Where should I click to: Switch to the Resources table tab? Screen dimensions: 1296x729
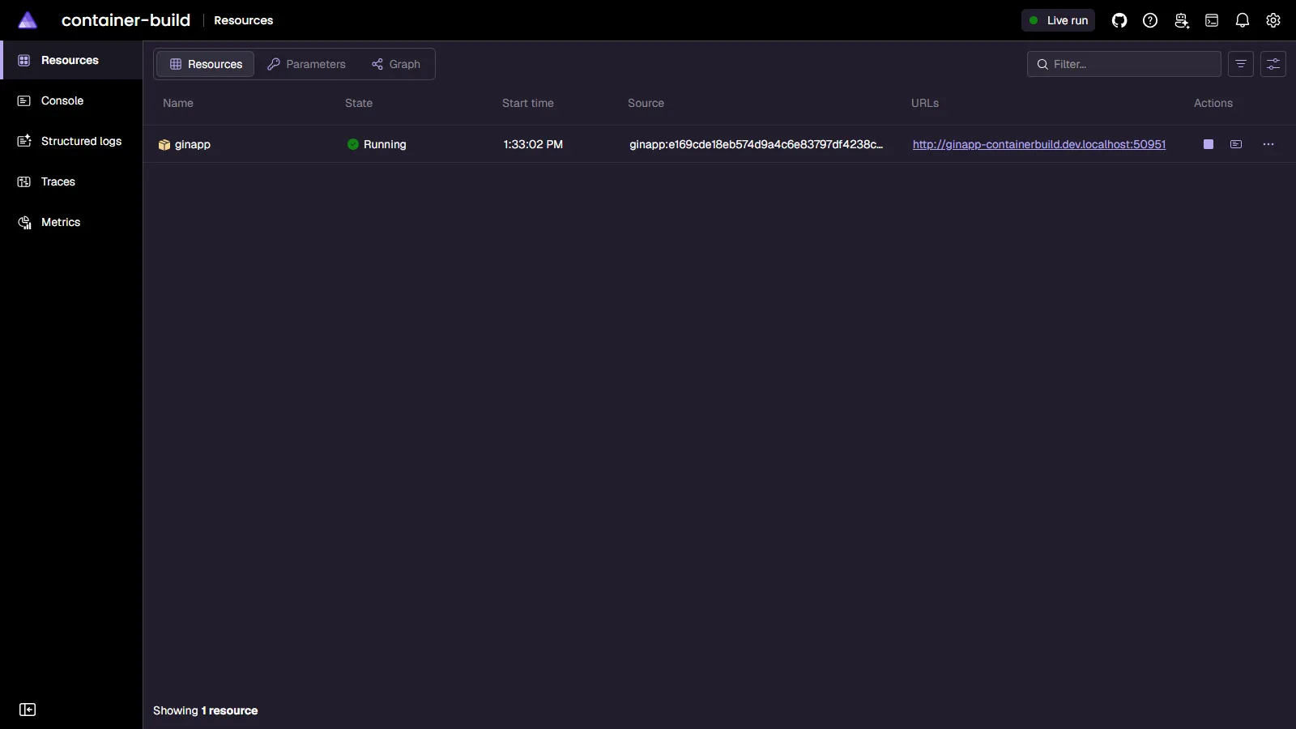(x=206, y=64)
